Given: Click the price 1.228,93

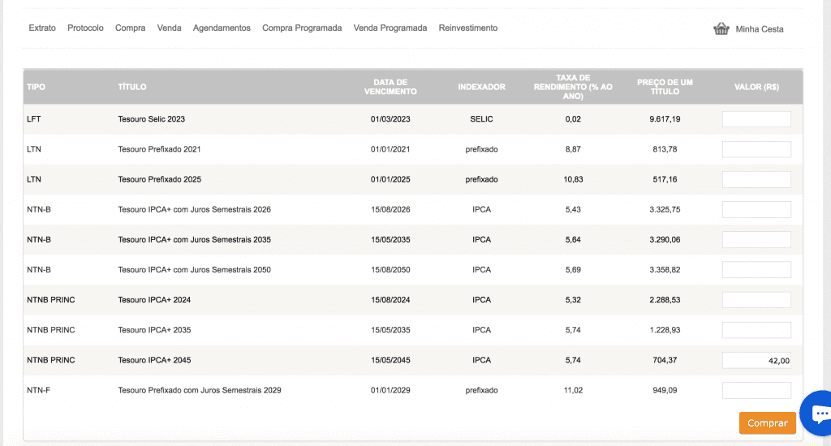Looking at the screenshot, I should click(x=665, y=330).
